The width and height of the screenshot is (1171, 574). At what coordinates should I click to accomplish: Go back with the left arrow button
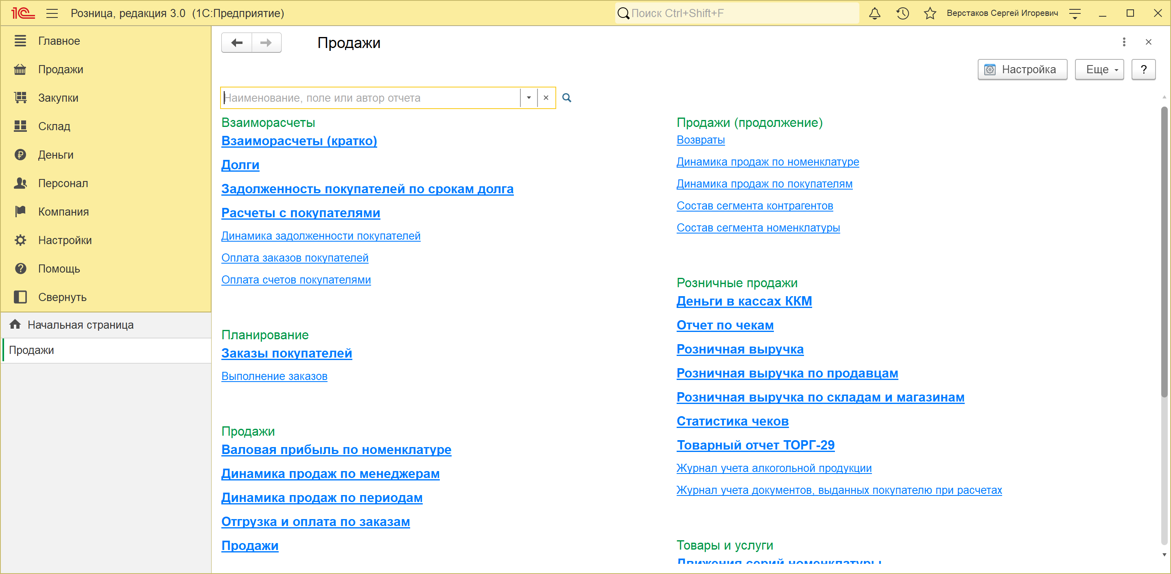point(237,43)
